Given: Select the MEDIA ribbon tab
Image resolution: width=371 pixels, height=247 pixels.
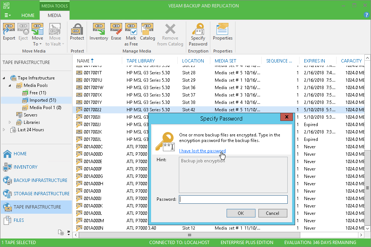Looking at the screenshot, I should pos(54,16).
